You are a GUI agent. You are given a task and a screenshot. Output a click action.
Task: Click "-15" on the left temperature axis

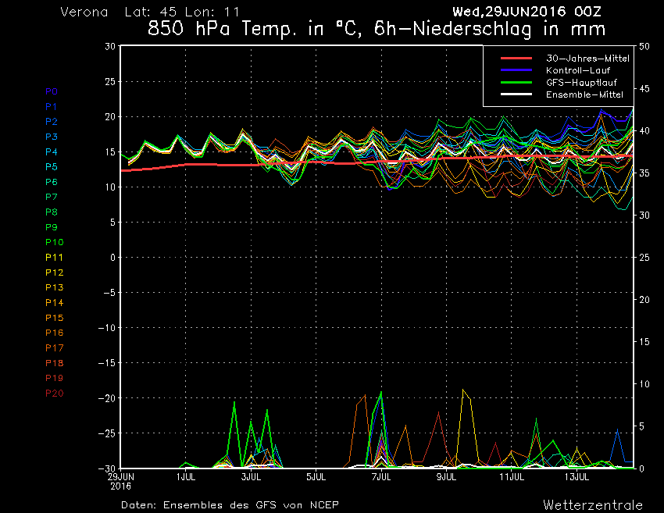pyautogui.click(x=107, y=363)
